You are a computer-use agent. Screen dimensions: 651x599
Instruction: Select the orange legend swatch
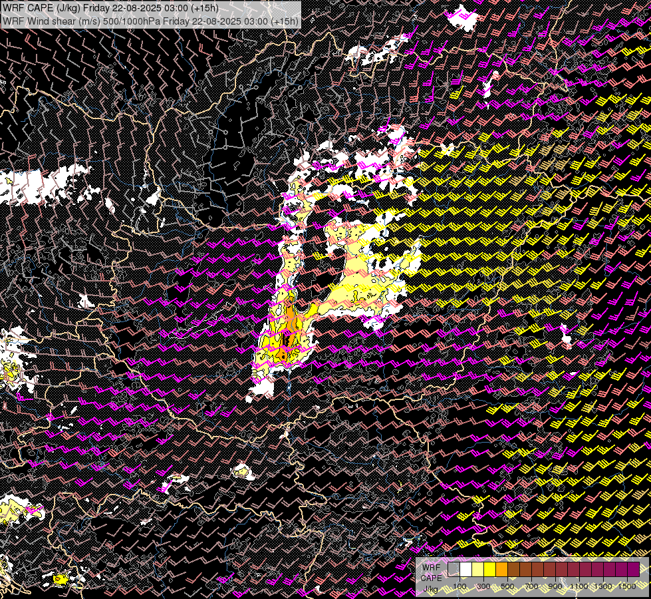click(x=501, y=570)
